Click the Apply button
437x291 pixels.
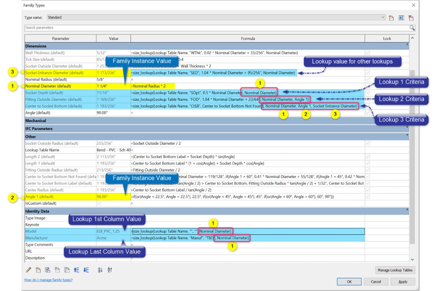403,282
